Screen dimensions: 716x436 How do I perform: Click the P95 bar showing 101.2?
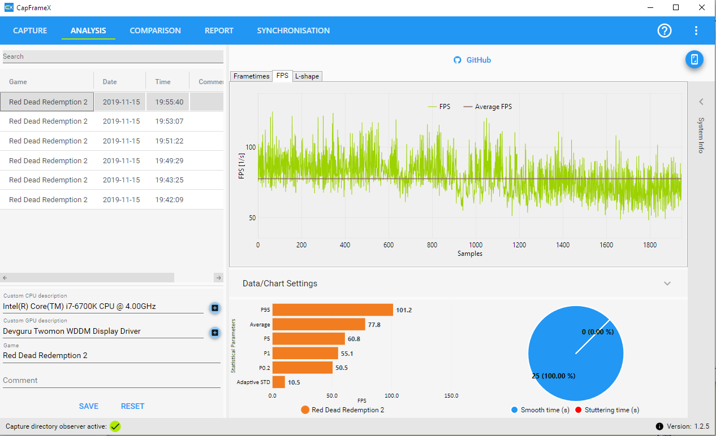point(333,310)
